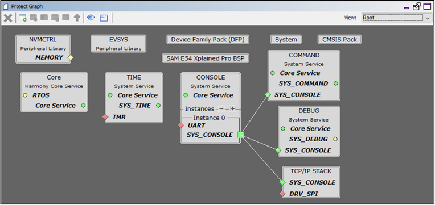Click the green SYS_COMMAND circle on COMMAND
The image size is (435, 205).
pyautogui.click(x=336, y=83)
